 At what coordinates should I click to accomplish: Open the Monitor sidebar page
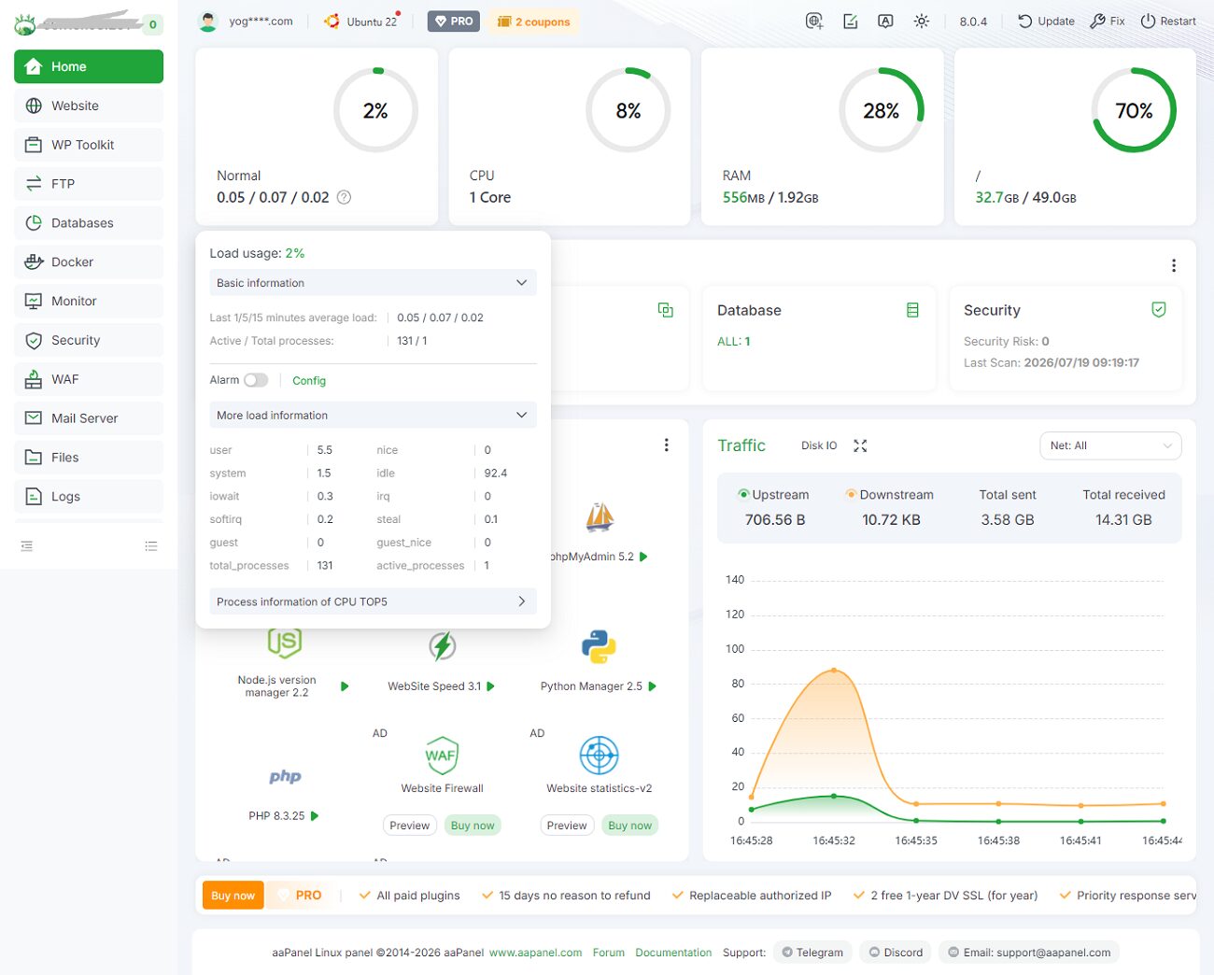[x=89, y=302]
